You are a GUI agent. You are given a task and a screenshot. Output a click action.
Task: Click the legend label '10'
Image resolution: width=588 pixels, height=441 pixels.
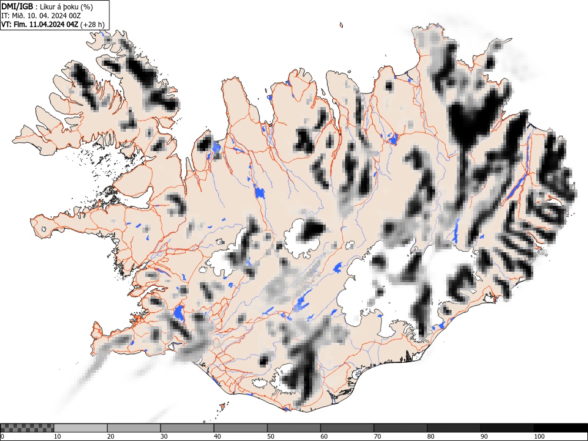[x=58, y=436]
